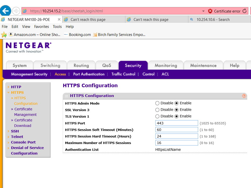The image size is (251, 188).
Task: Expand the Telnet sidebar item
Action: (17, 137)
